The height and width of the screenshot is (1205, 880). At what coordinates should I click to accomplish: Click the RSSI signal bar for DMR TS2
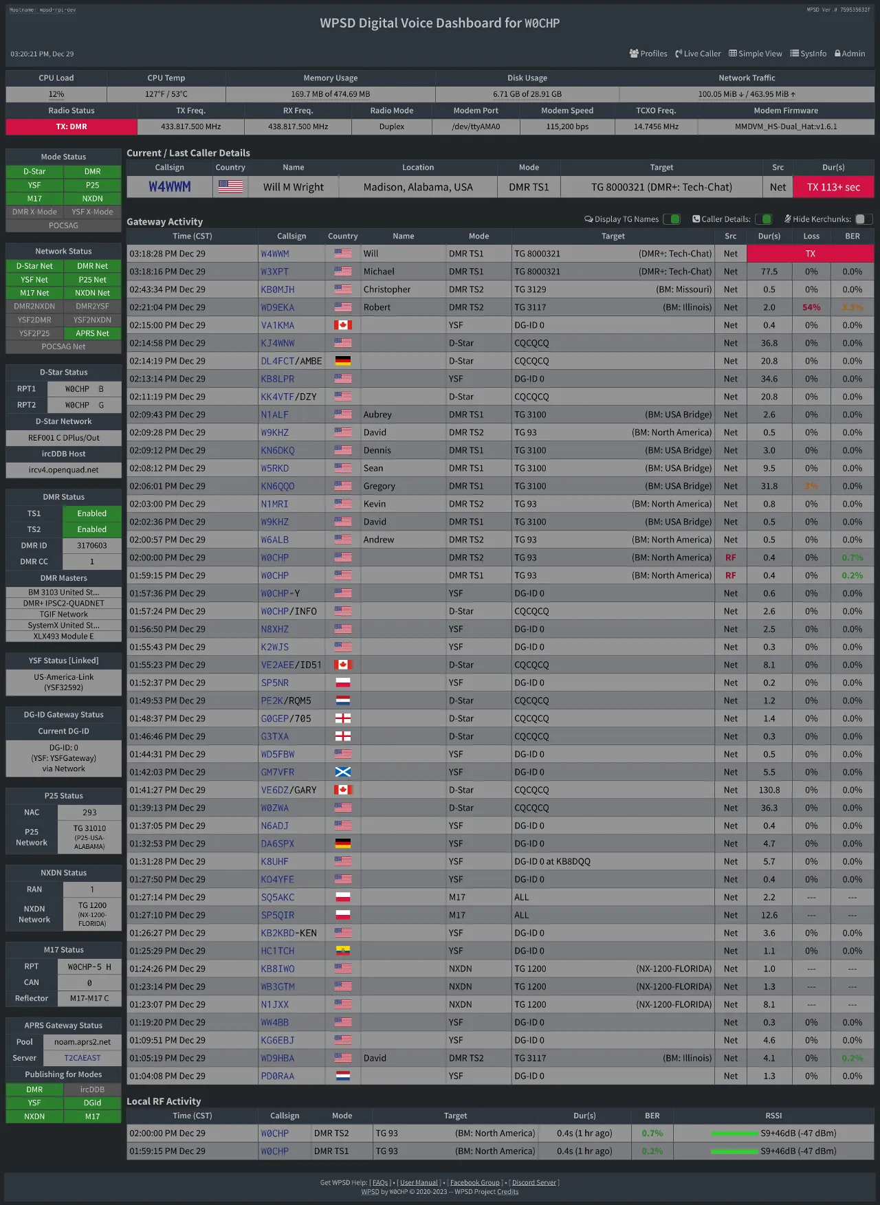pyautogui.click(x=734, y=1134)
